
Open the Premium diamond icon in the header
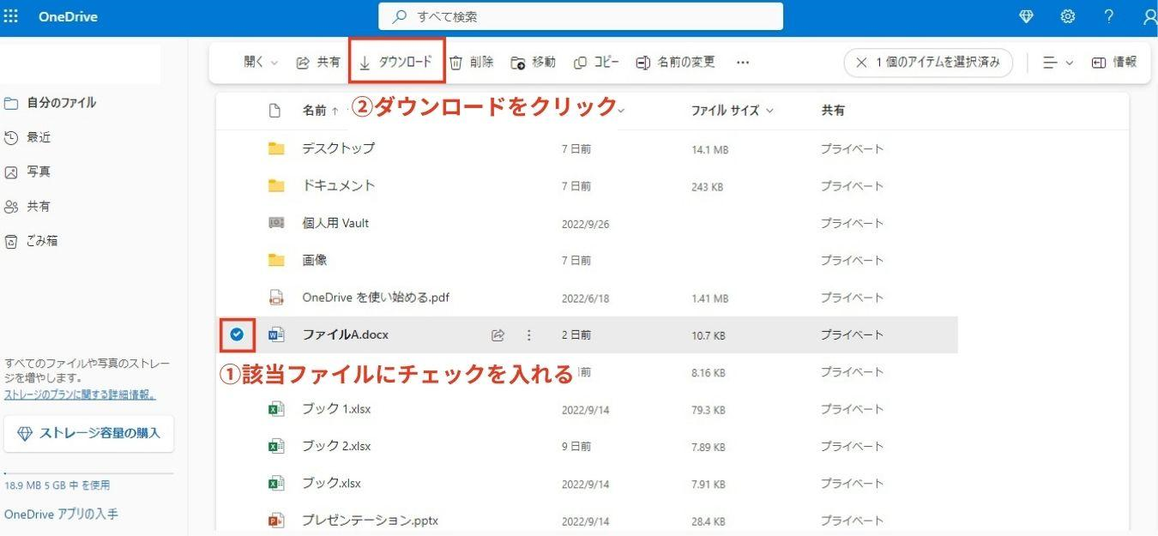[1026, 15]
